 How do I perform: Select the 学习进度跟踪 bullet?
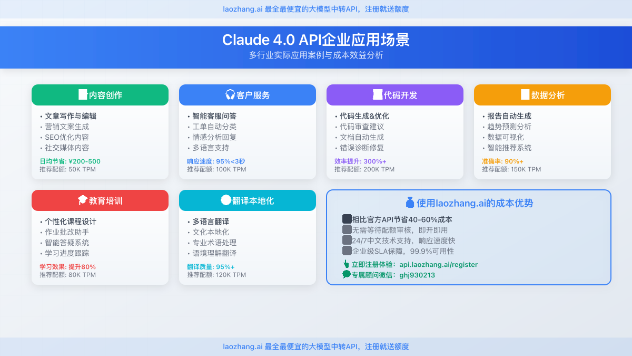click(64, 253)
